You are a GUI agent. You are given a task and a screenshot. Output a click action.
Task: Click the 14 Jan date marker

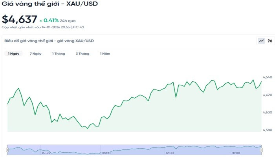[47, 153]
